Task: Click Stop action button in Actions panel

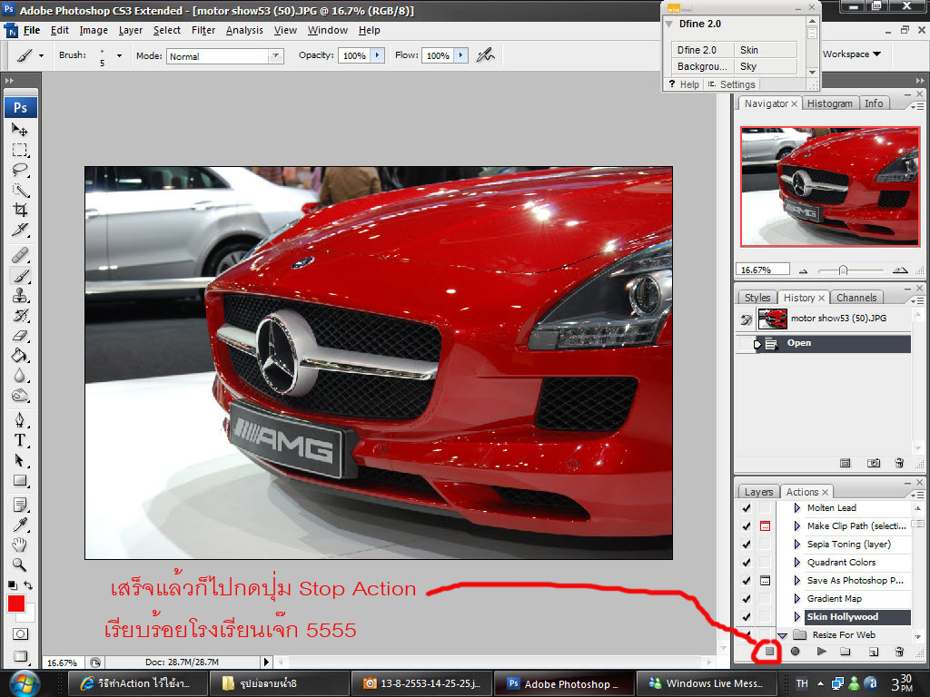Action: tap(769, 652)
